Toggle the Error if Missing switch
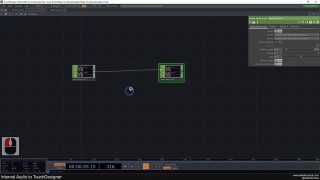This screenshot has width=320, height=180. pyautogui.click(x=278, y=42)
